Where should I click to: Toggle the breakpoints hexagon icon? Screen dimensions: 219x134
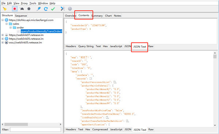29,9
